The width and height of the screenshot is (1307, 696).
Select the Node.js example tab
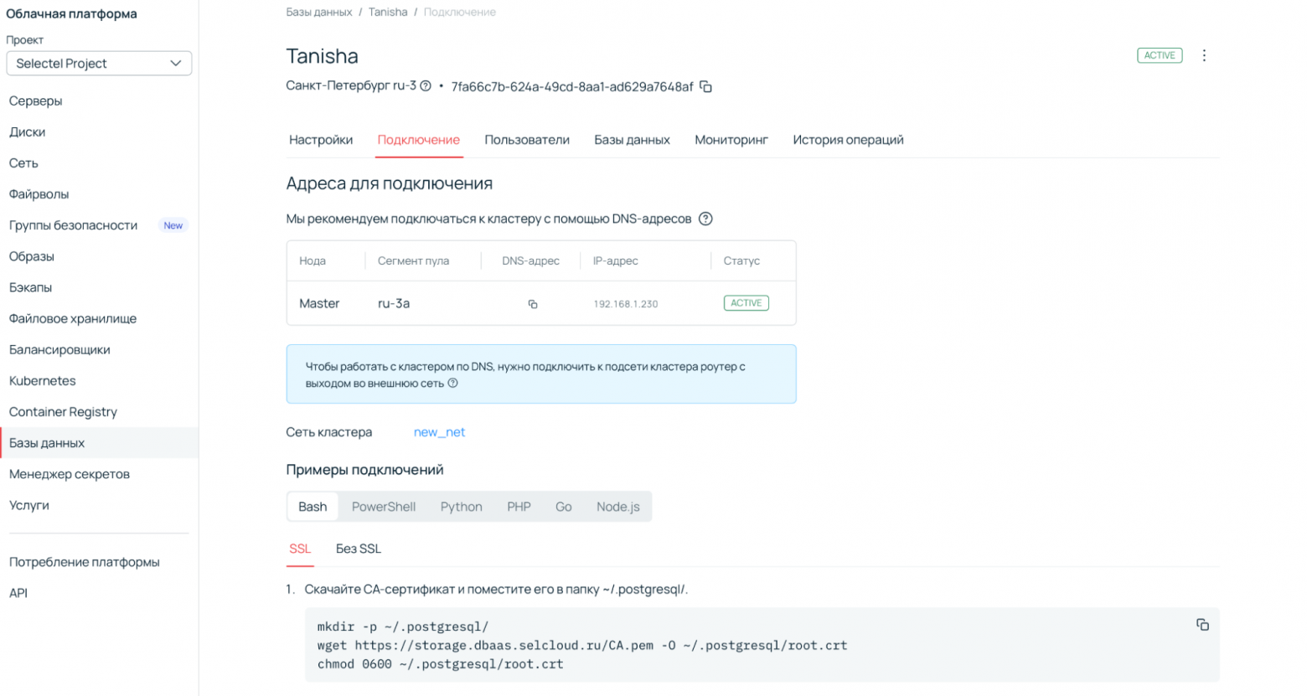pyautogui.click(x=617, y=506)
